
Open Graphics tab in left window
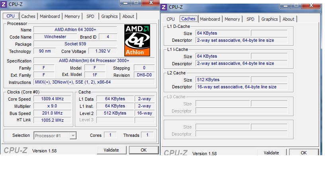110,16
